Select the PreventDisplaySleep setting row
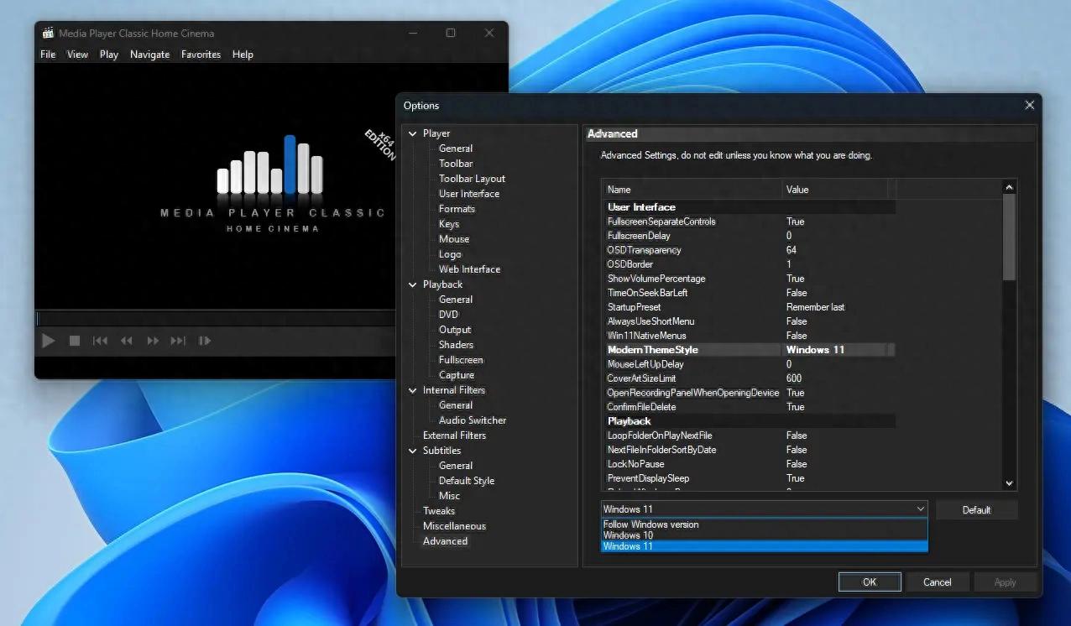This screenshot has width=1071, height=626. tap(749, 478)
